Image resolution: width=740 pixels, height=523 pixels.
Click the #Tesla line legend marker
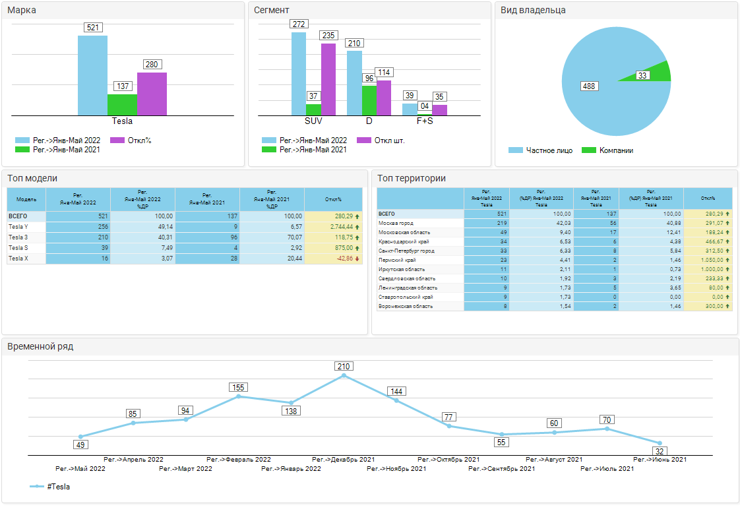(x=37, y=487)
